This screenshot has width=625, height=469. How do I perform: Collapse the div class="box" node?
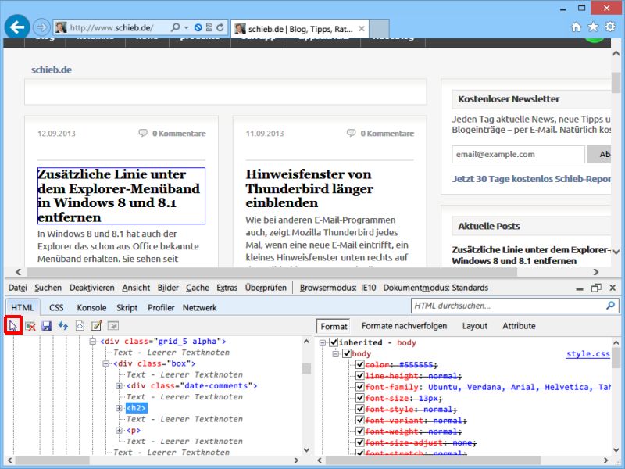pos(106,363)
